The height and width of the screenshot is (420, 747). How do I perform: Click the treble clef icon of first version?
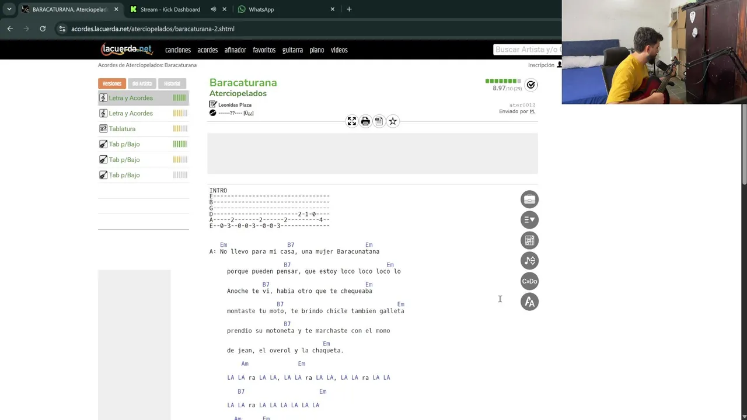pyautogui.click(x=103, y=98)
